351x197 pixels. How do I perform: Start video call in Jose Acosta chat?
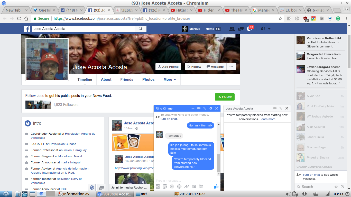coord(275,109)
